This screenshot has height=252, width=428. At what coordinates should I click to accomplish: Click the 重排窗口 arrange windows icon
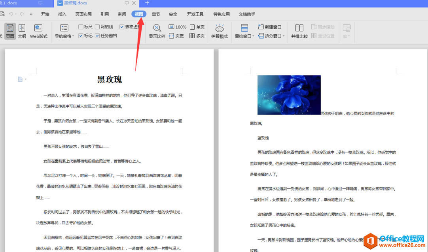point(244,28)
